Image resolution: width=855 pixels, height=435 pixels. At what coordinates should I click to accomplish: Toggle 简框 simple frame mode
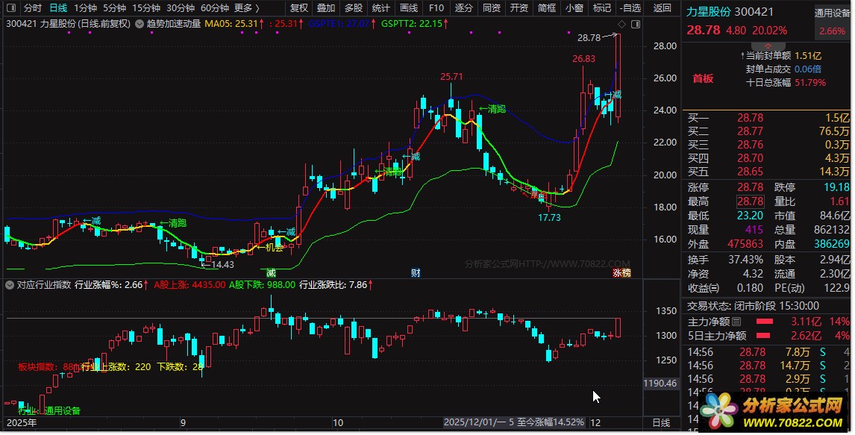click(546, 7)
